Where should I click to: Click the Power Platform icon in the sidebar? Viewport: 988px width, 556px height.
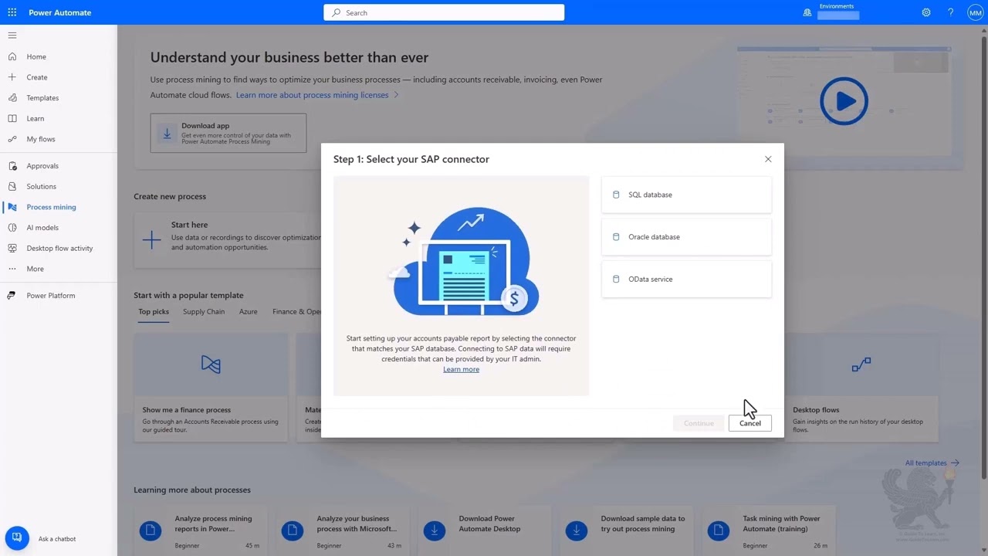[12, 296]
